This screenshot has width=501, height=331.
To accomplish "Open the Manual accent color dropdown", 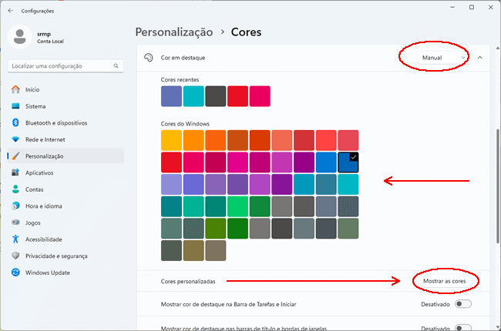I will click(443, 58).
